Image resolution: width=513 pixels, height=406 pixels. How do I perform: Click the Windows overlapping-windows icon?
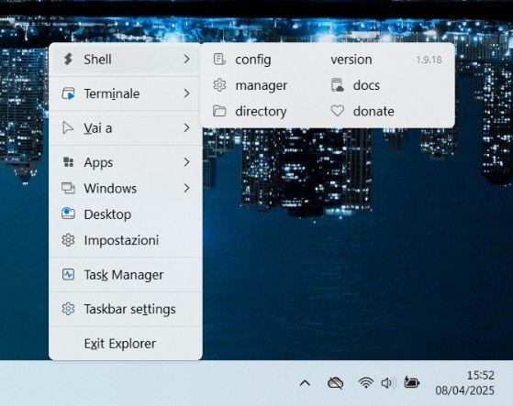[68, 188]
